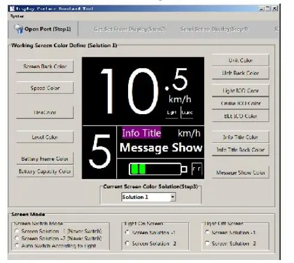Screen dimensions: 294x263
Task: Click the Light icon in preview screen
Action: 172,112
